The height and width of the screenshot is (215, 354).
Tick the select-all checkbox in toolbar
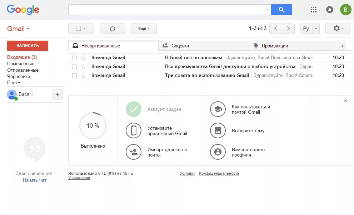pyautogui.click(x=78, y=29)
